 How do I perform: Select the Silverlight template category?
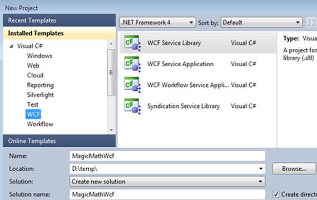[x=40, y=95]
